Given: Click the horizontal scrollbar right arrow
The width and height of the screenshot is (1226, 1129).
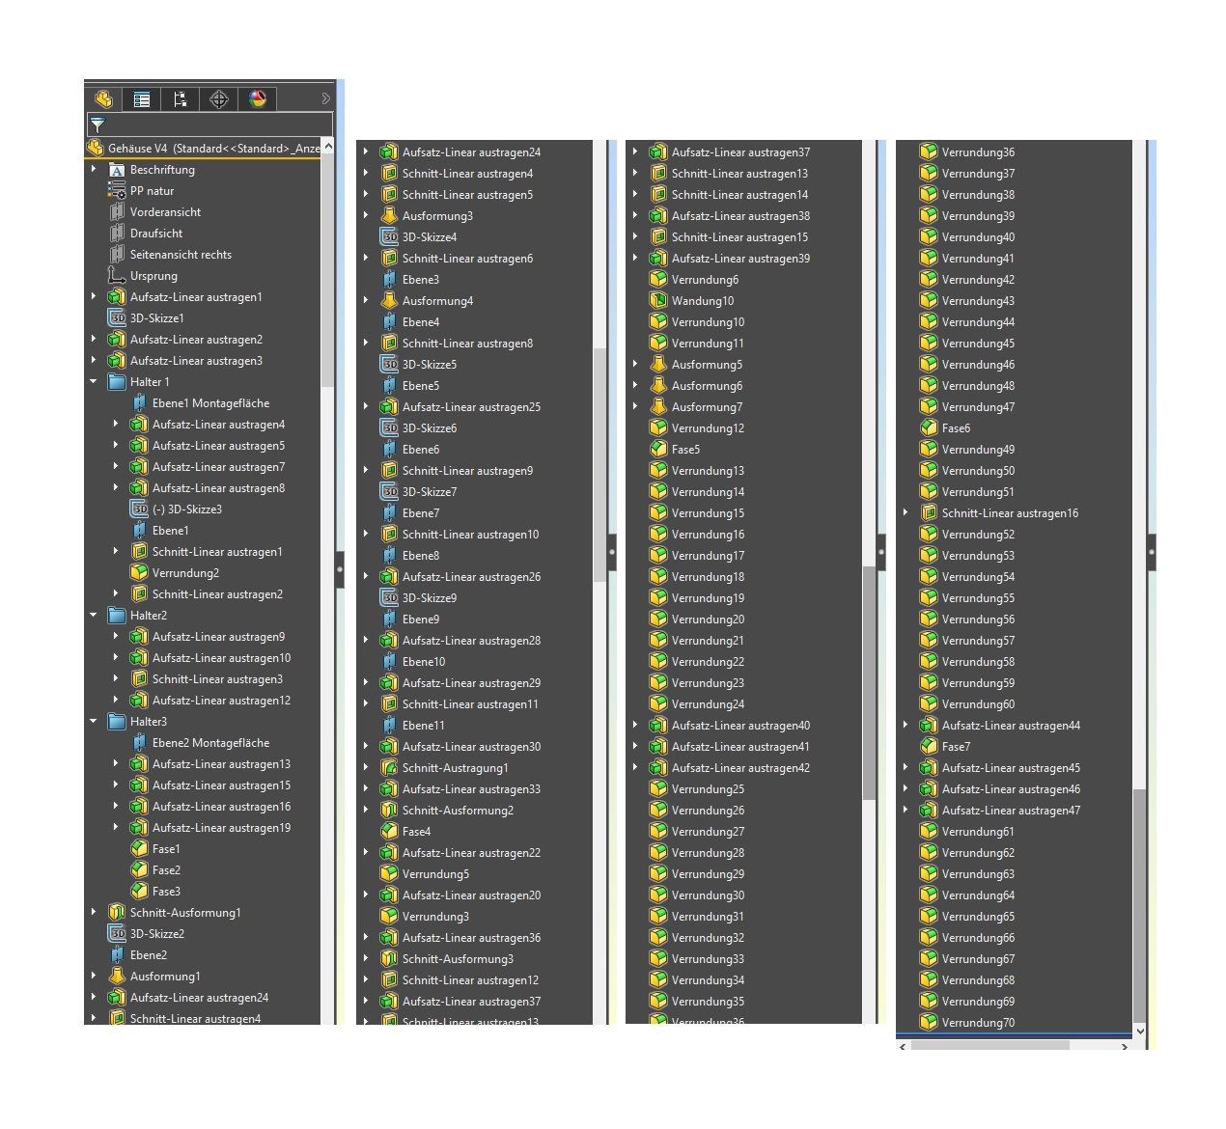Looking at the screenshot, I should pos(1125,1046).
